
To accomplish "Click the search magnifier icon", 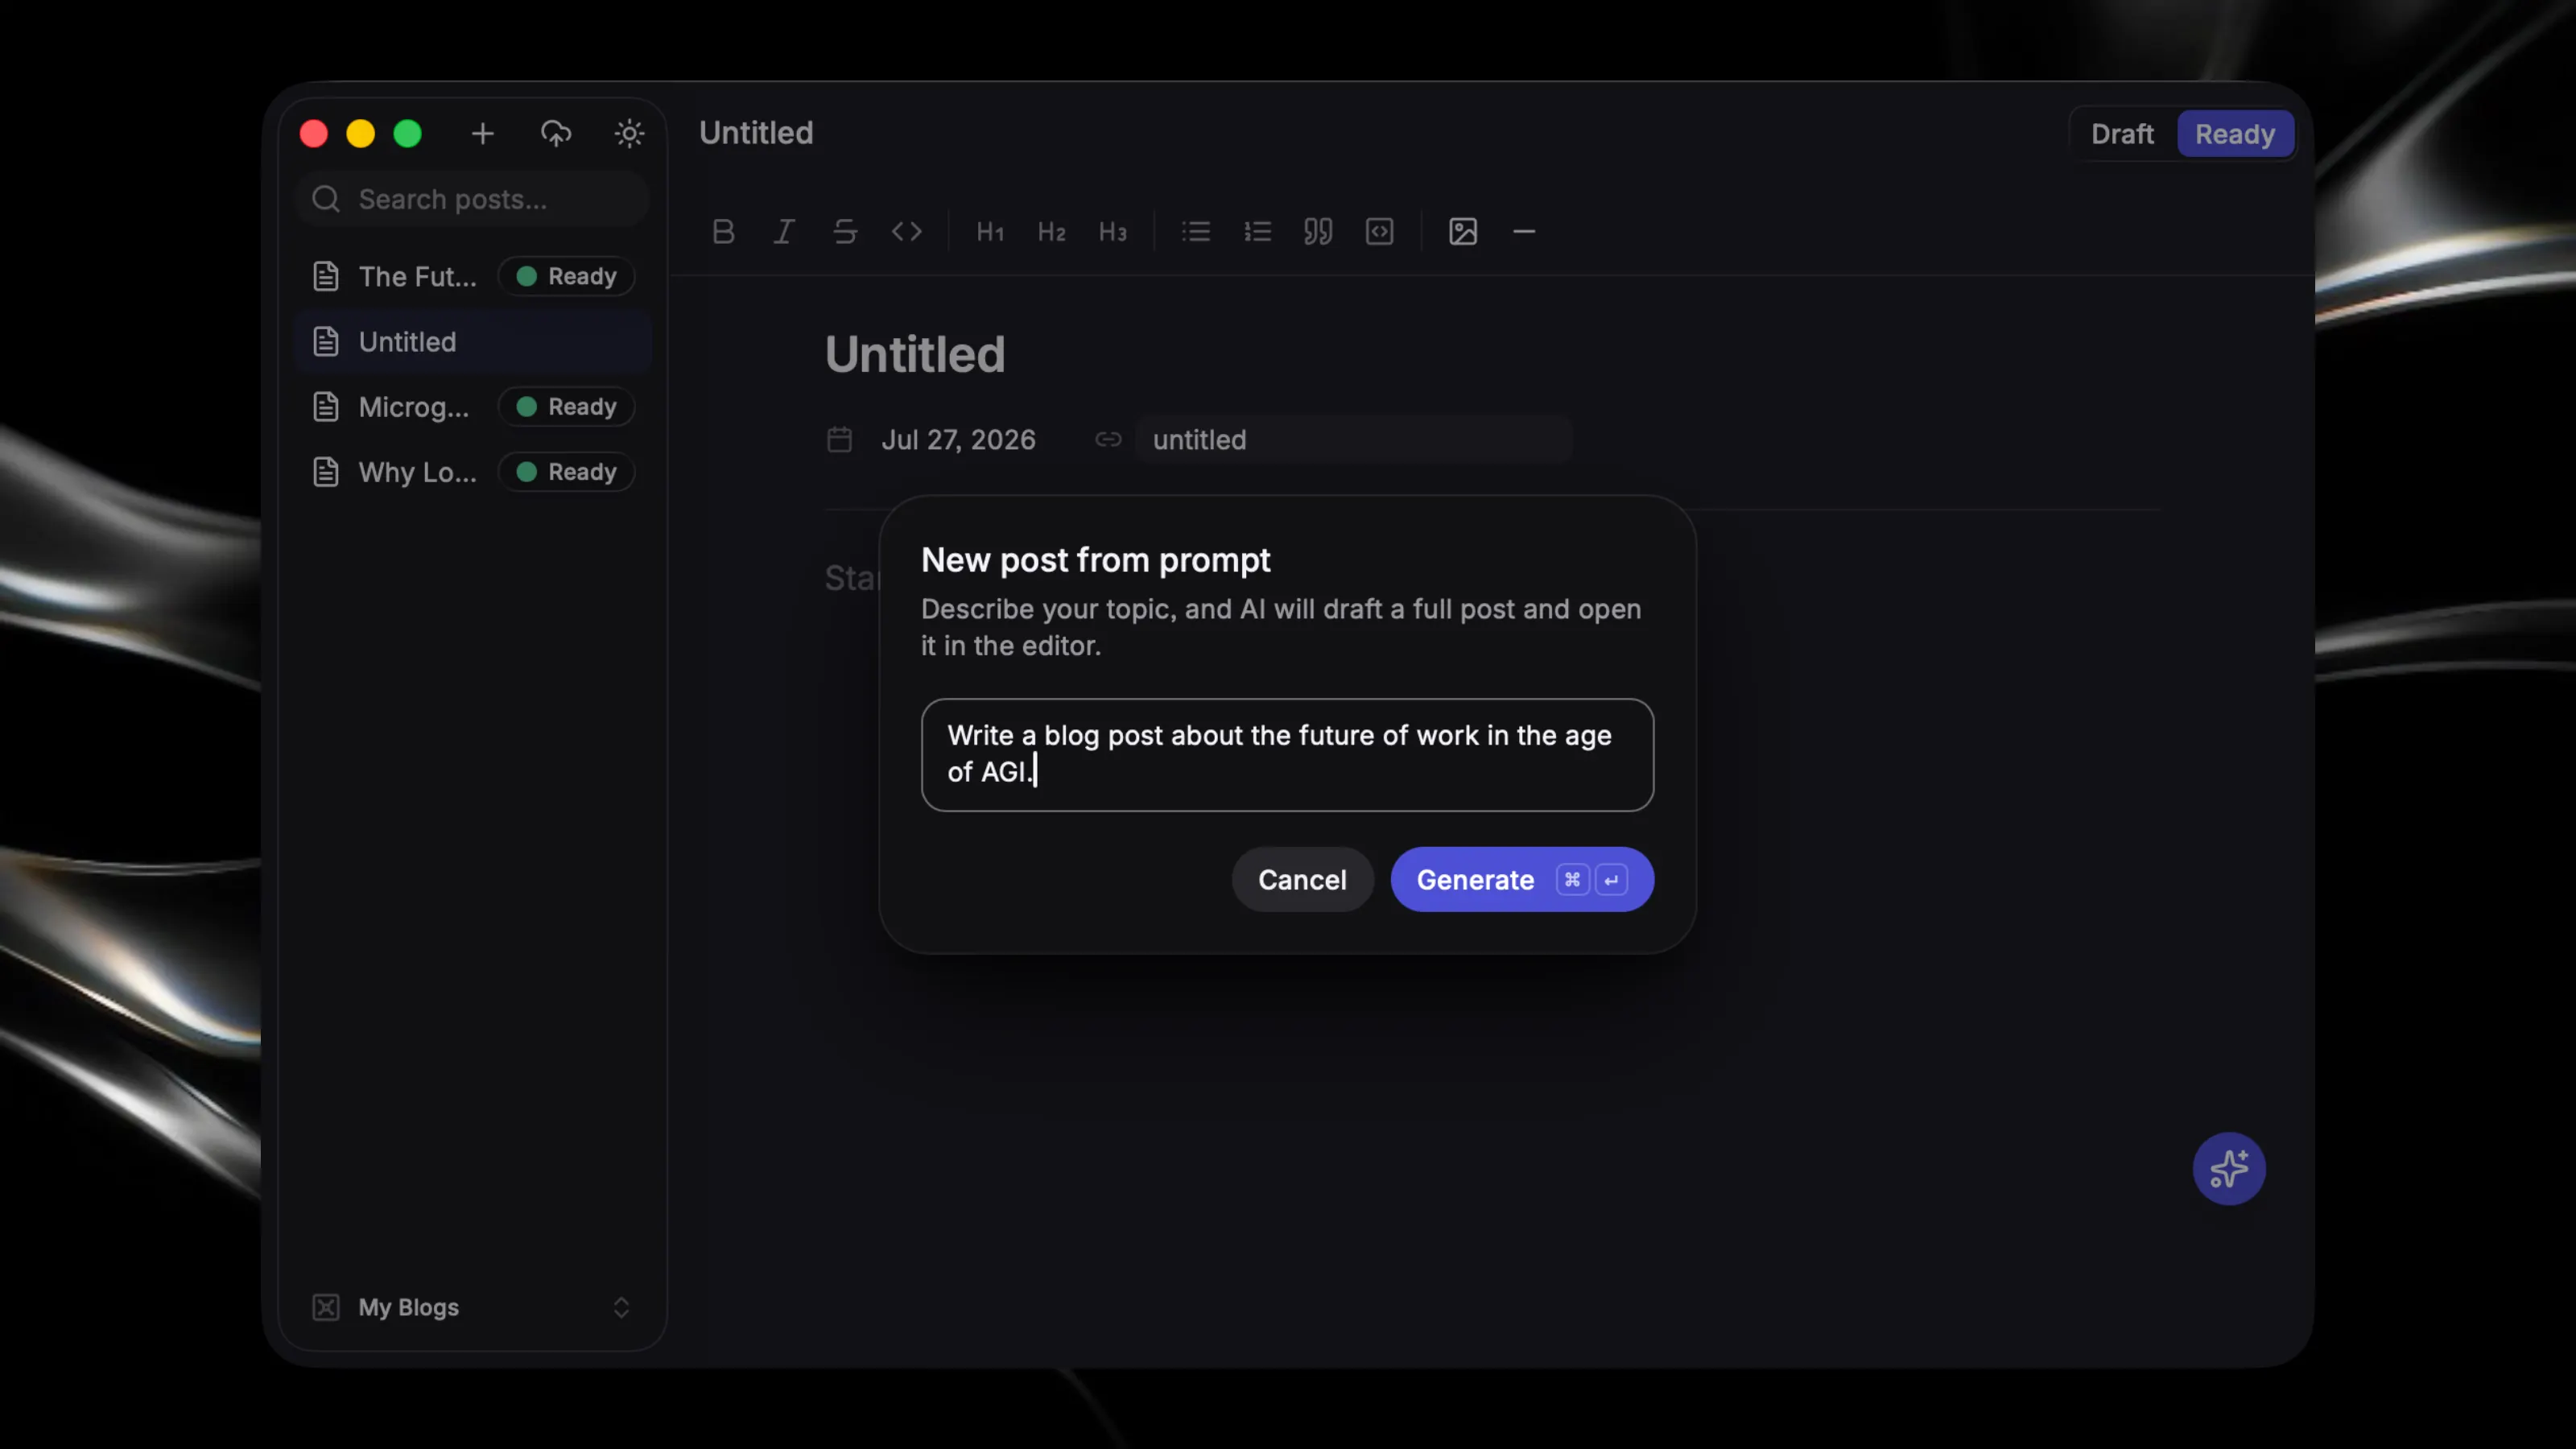I will click(326, 199).
